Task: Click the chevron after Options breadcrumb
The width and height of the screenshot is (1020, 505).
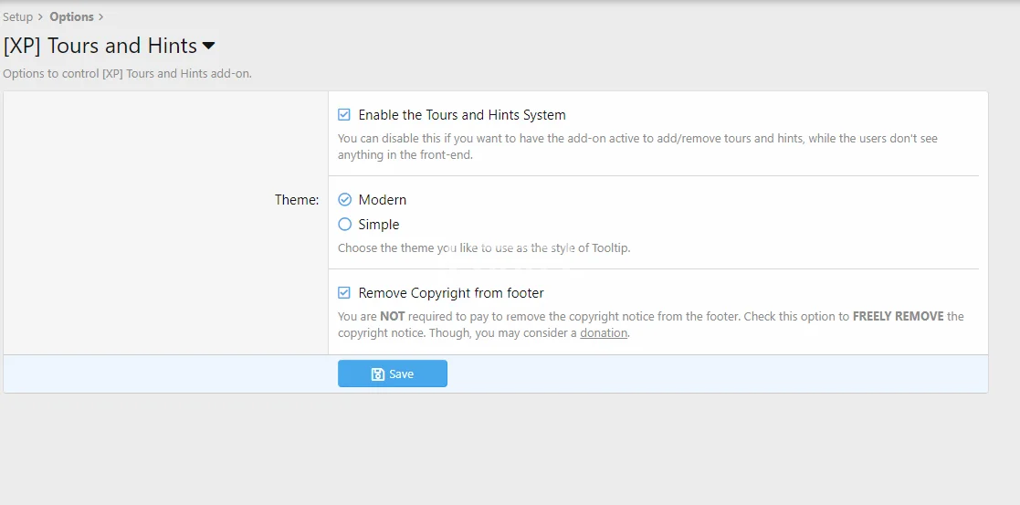Action: (x=100, y=16)
